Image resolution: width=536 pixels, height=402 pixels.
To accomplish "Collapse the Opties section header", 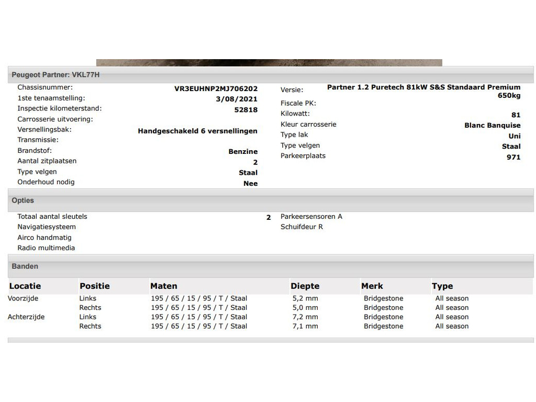I will (271, 200).
